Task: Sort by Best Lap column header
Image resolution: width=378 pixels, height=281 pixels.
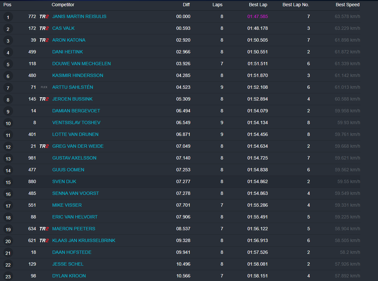Action: pos(258,5)
